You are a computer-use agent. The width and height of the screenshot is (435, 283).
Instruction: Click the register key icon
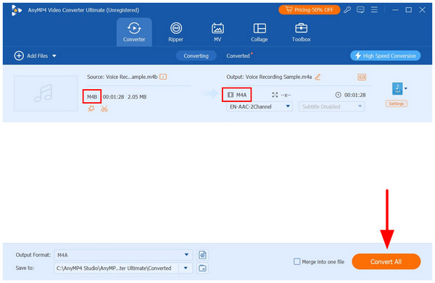pyautogui.click(x=347, y=10)
